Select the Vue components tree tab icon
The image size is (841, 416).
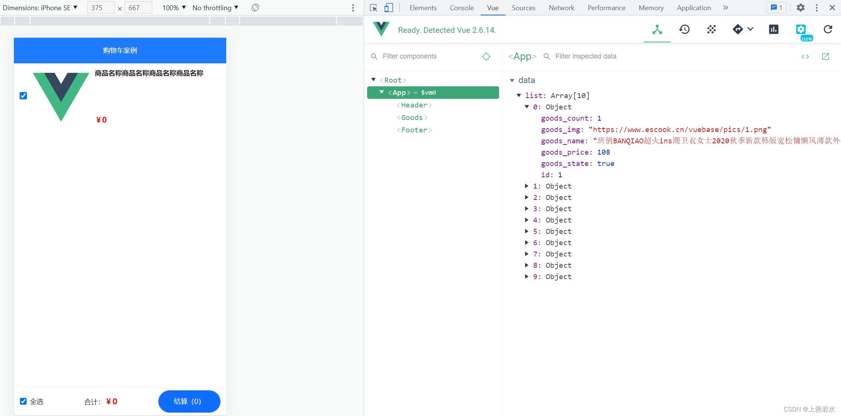click(657, 29)
